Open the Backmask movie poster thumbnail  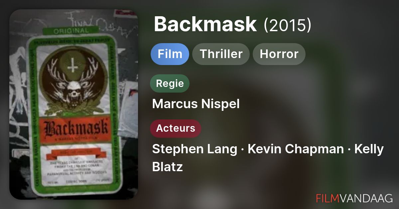tap(73, 104)
